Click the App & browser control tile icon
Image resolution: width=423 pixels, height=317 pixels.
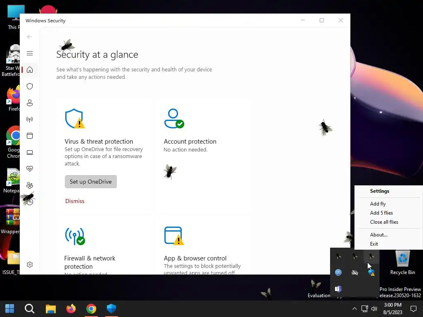click(174, 236)
